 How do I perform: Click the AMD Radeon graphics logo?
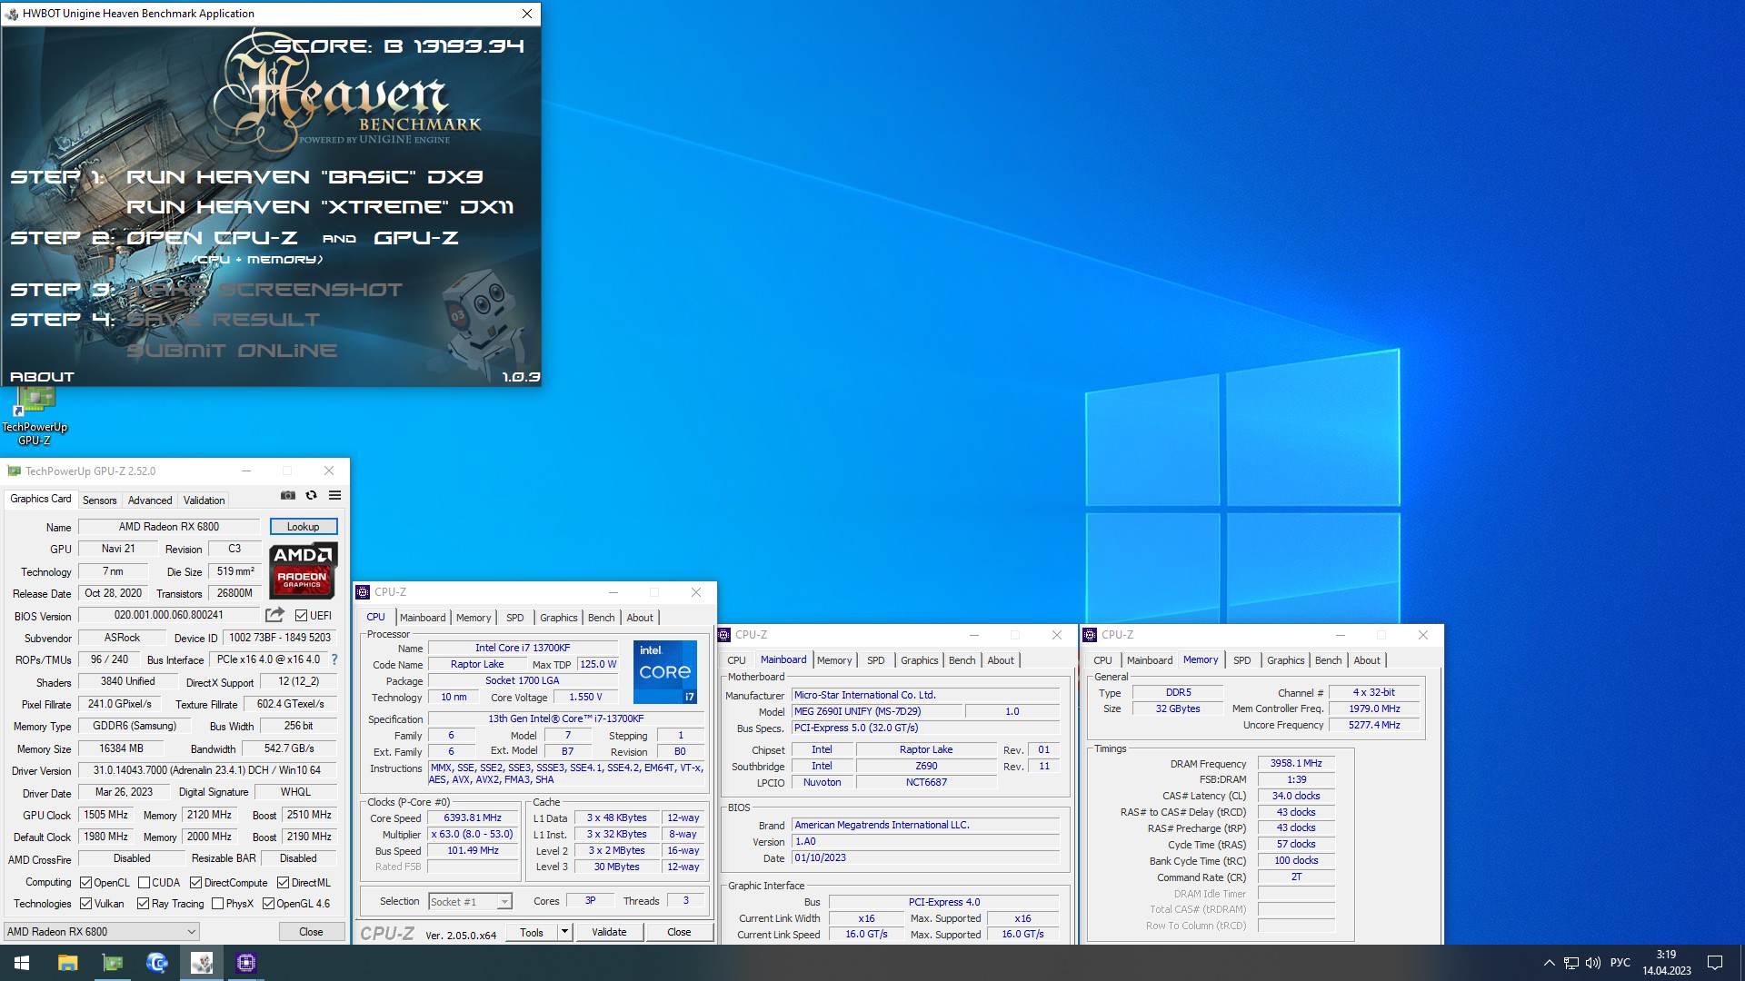304,569
